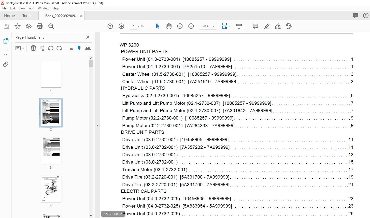Click the DRIVE UNIT PARTS section heading
370x218 pixels.
tap(143, 132)
